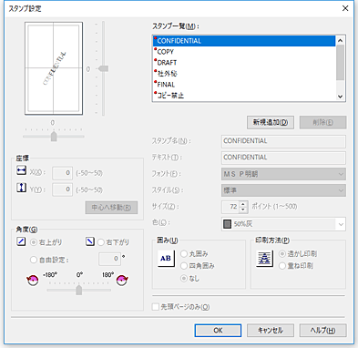Click the 50%灰 color swatch
Image resolution: width=358 pixels, height=348 pixels.
point(227,224)
